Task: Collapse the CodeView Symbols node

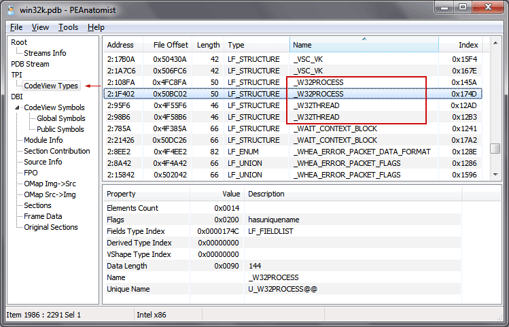Action: (17, 107)
